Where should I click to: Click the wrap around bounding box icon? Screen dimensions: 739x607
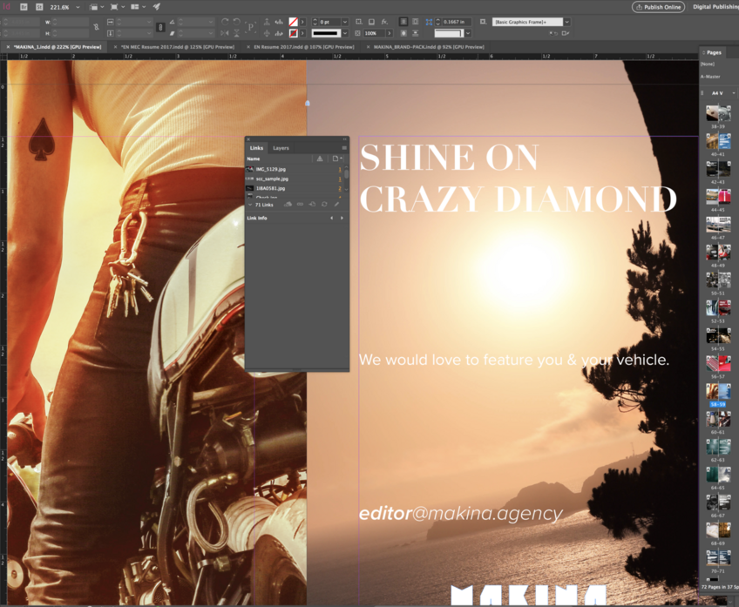415,22
